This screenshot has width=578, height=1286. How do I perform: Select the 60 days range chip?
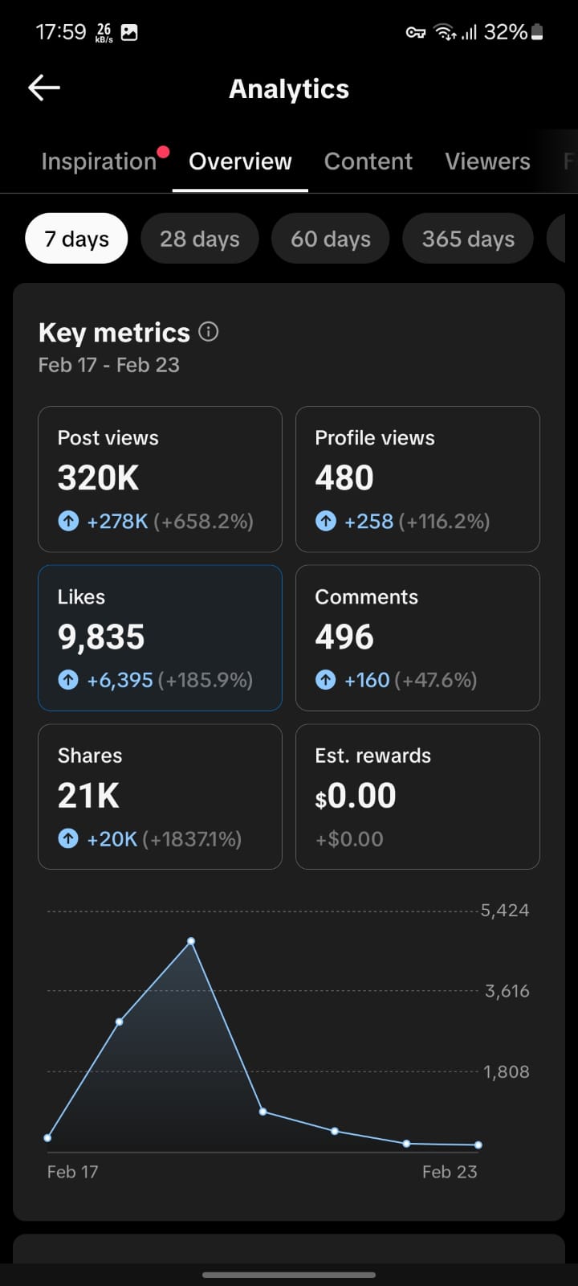click(330, 239)
